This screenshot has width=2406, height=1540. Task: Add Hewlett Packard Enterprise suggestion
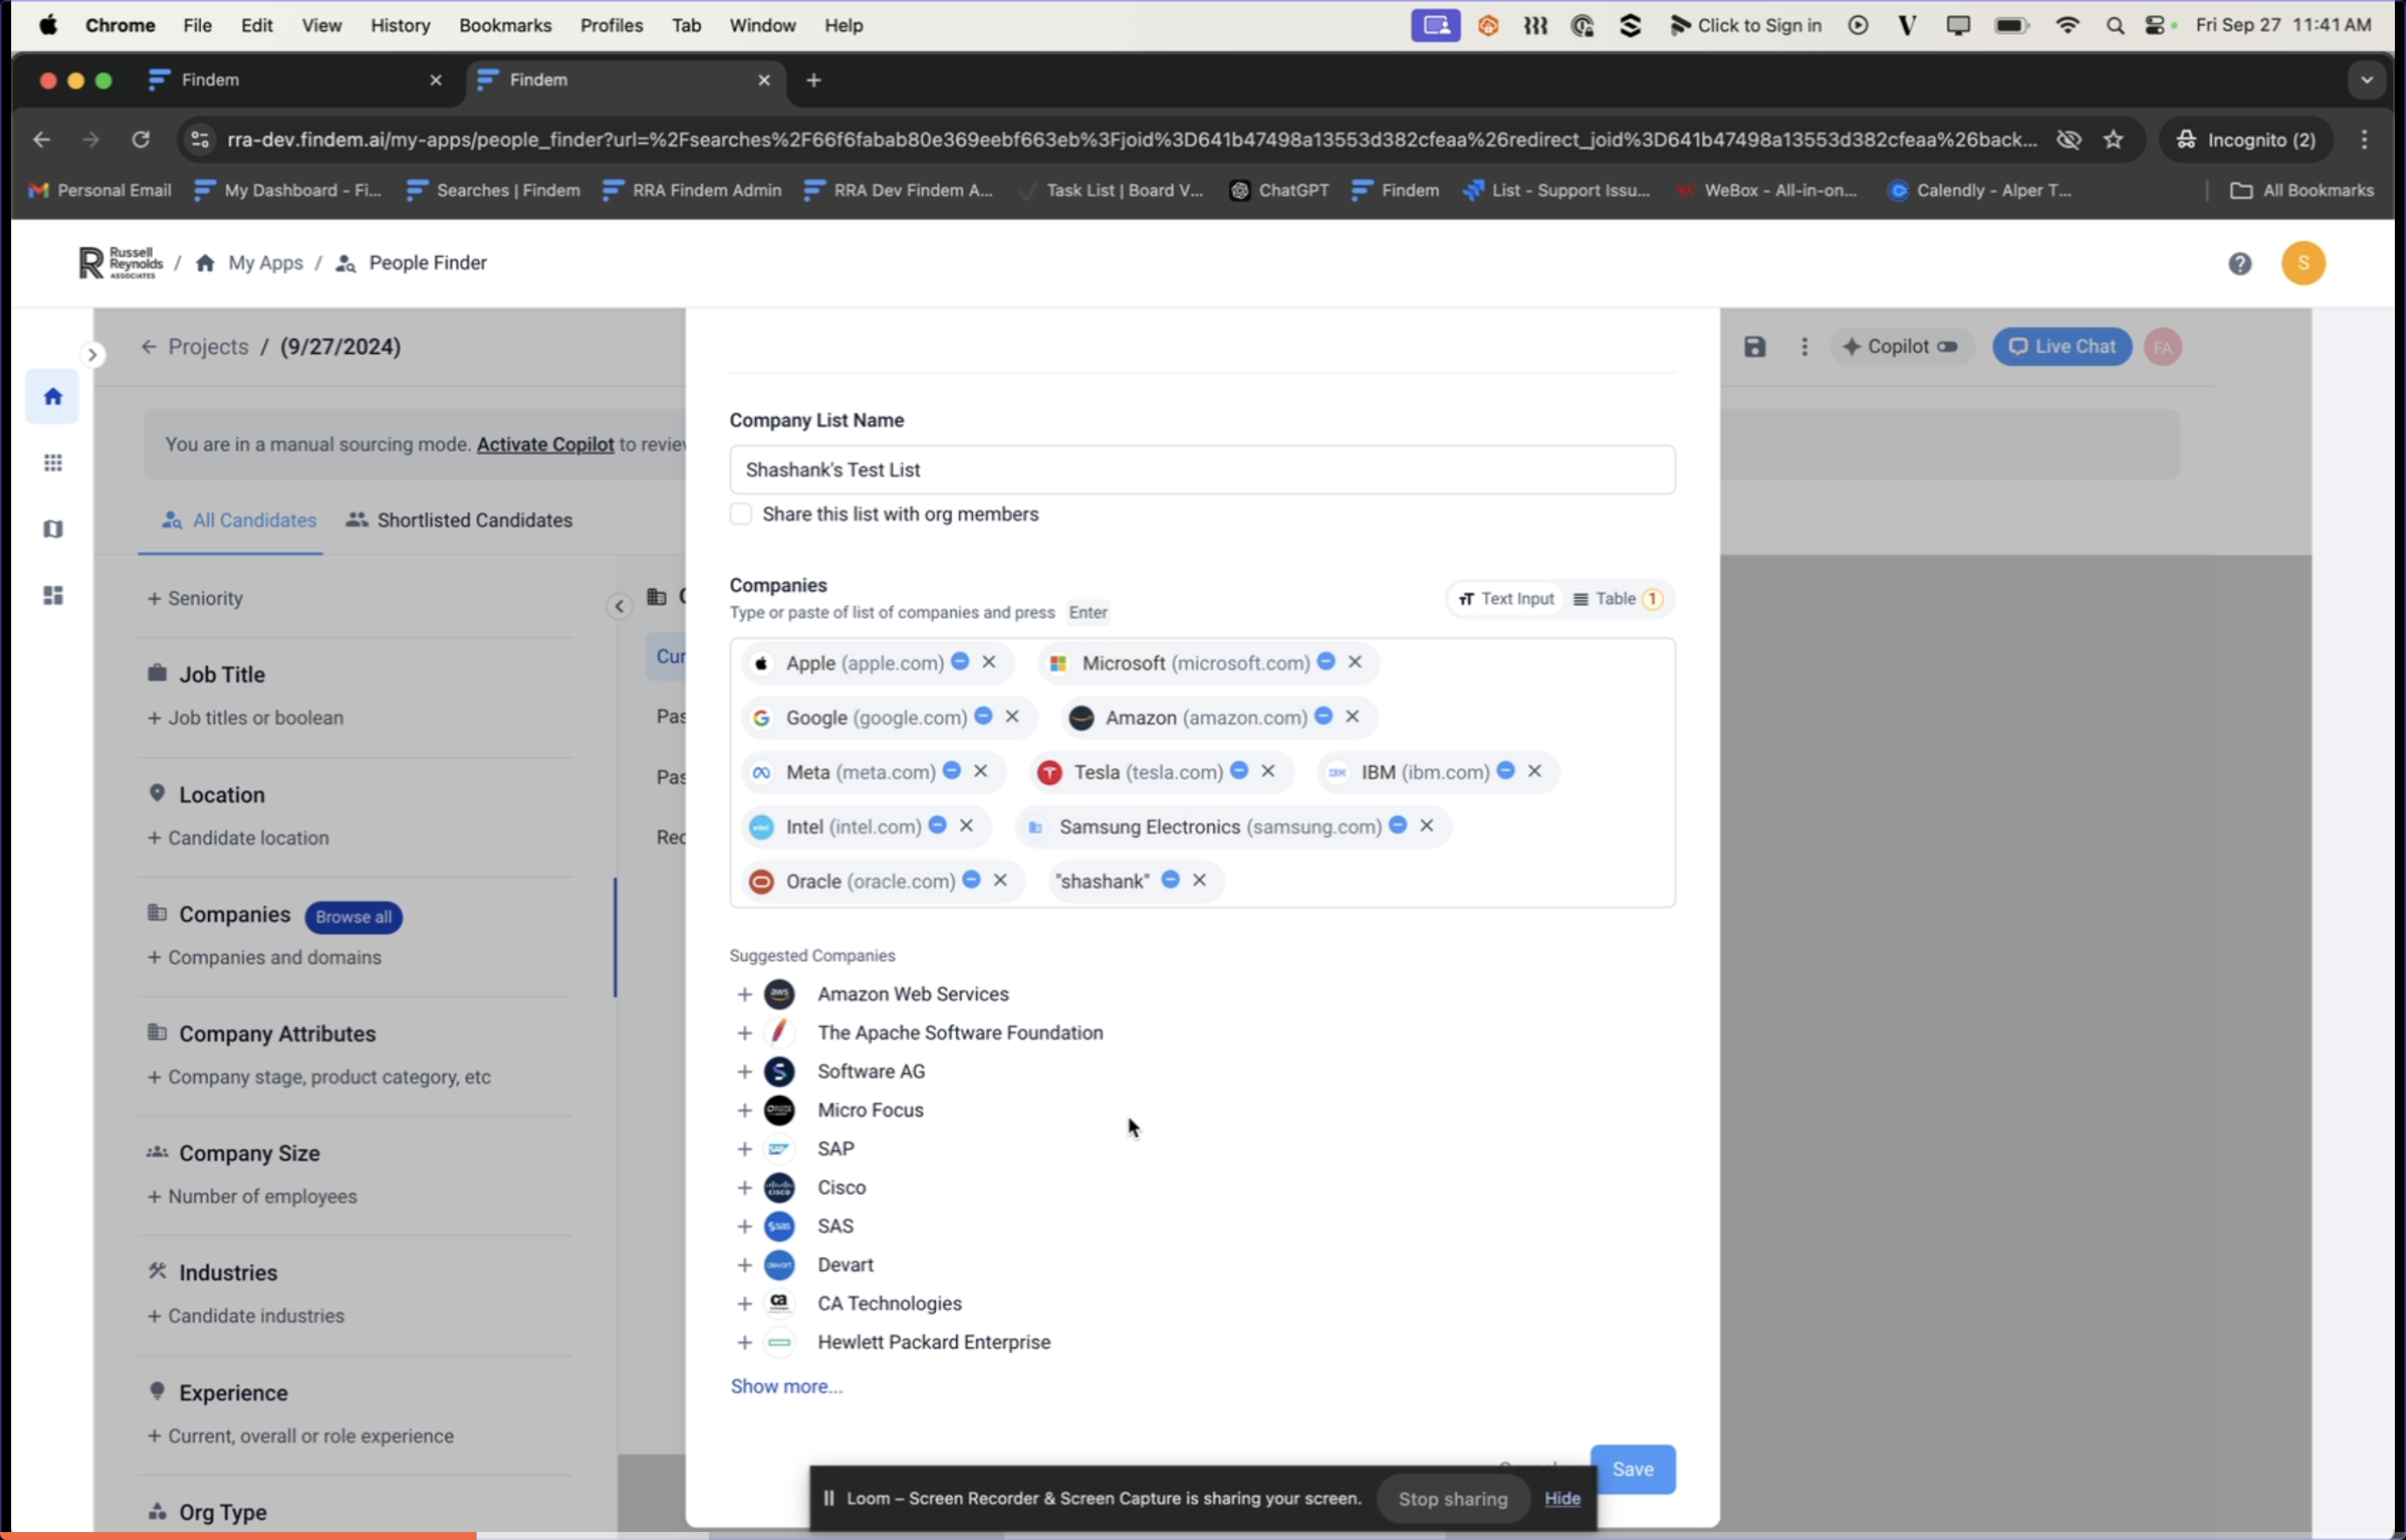(x=744, y=1343)
